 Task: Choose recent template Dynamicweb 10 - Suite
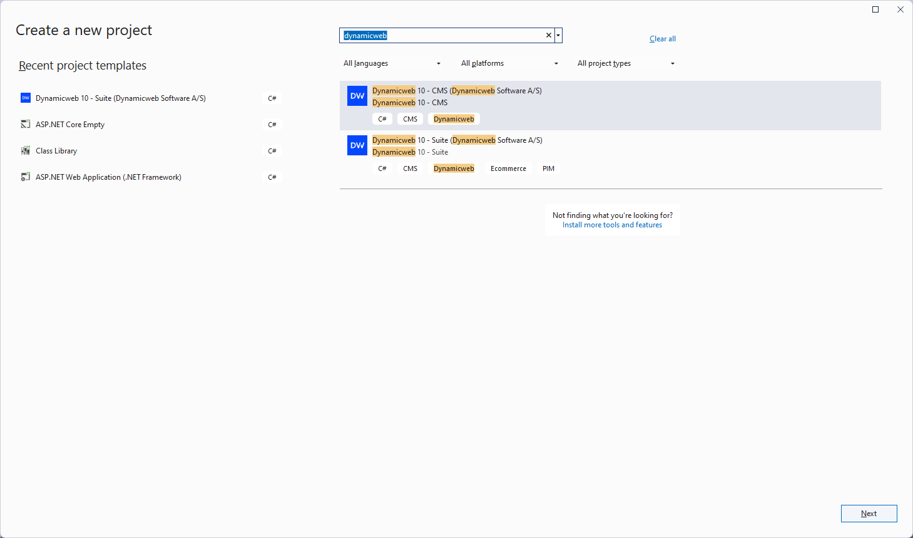tap(121, 98)
